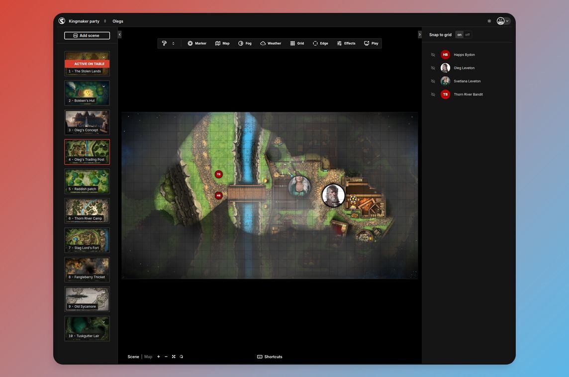
Task: Select Oleg's portrait token on map
Action: 333,195
